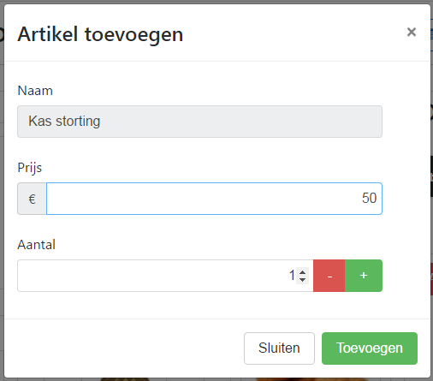Confirm with the green Toevoegen button
This screenshot has width=433, height=381.
[x=370, y=348]
